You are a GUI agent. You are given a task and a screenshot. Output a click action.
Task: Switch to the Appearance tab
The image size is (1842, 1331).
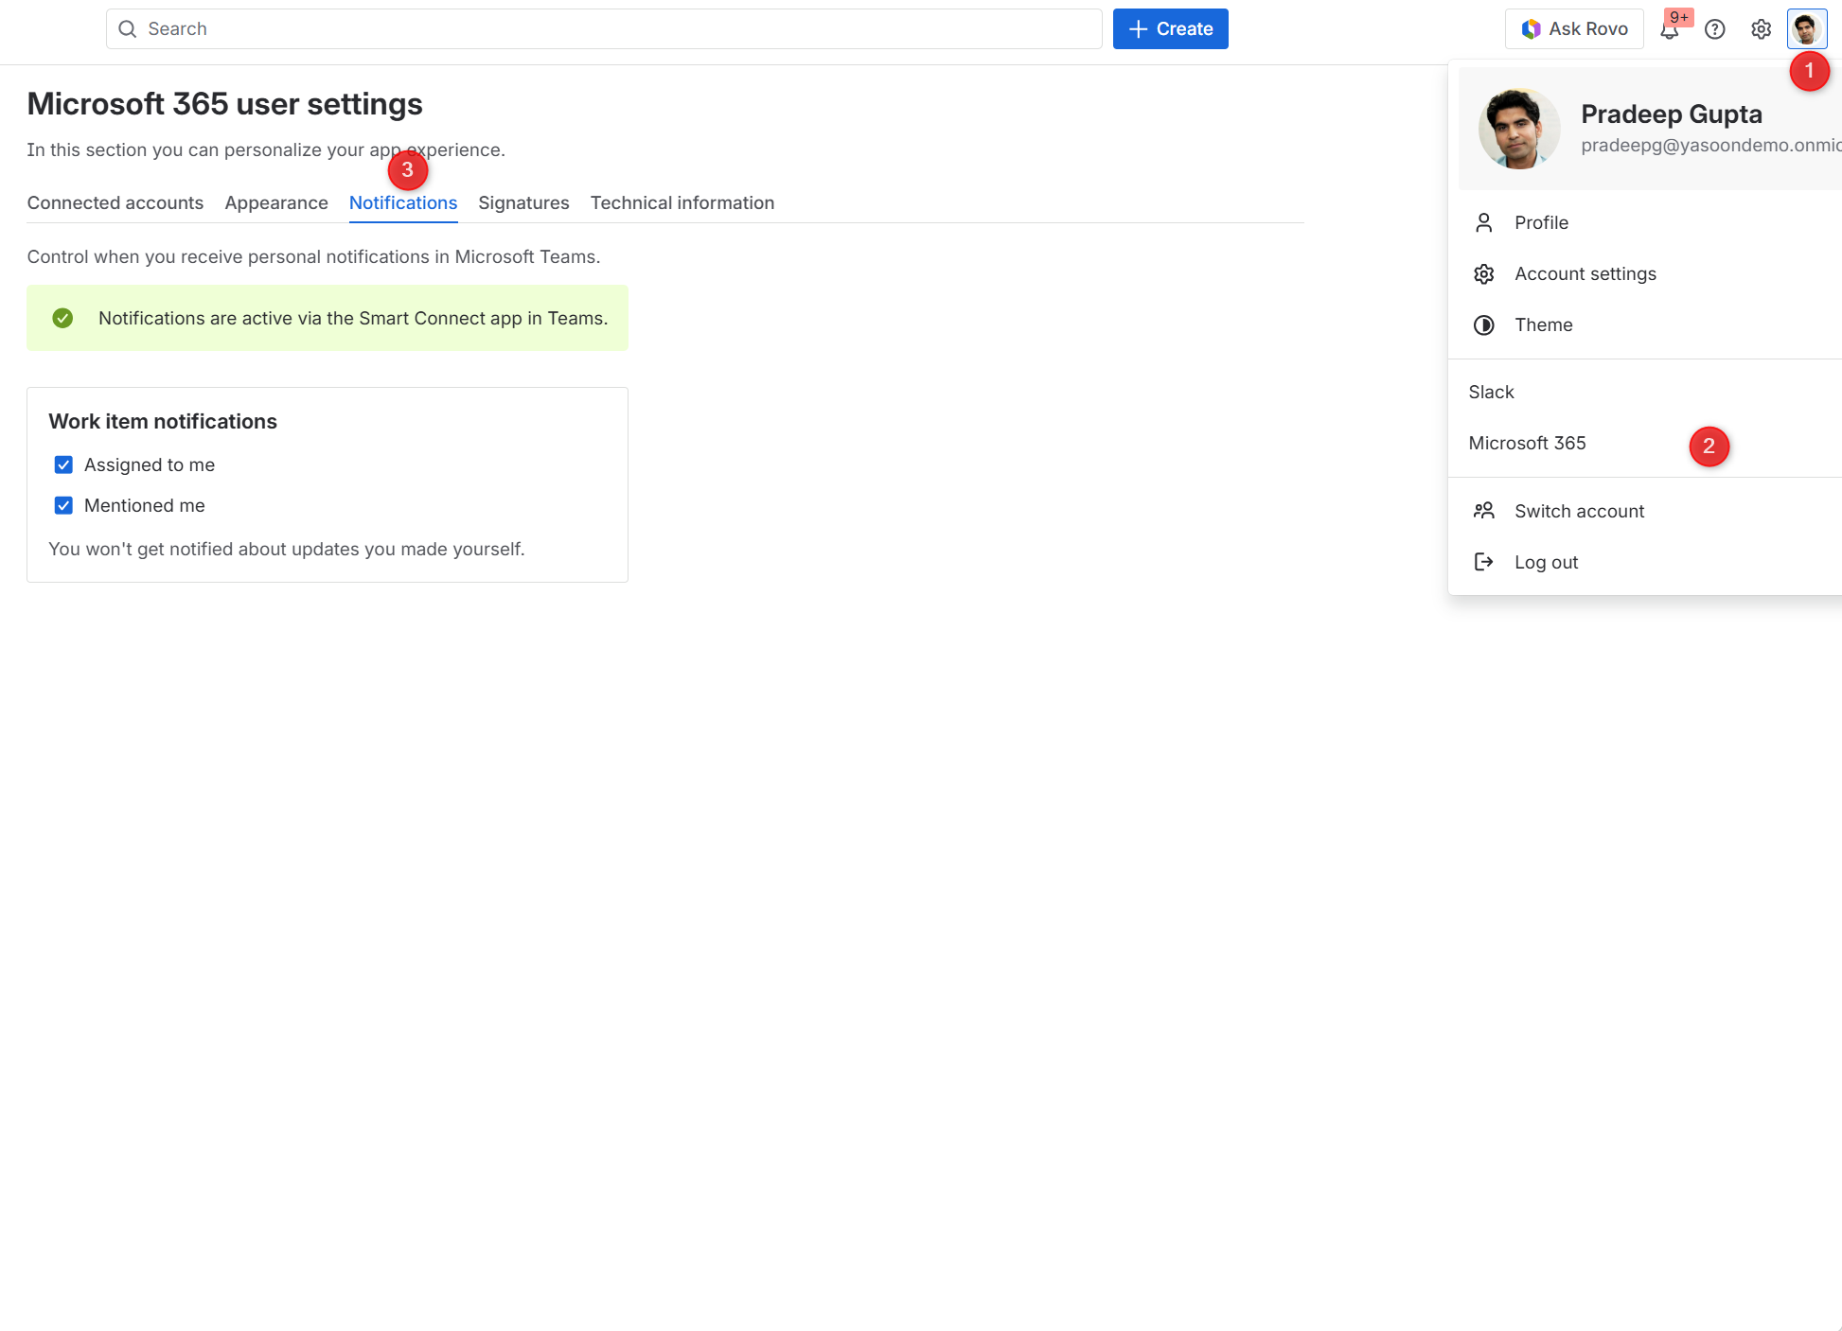[276, 202]
